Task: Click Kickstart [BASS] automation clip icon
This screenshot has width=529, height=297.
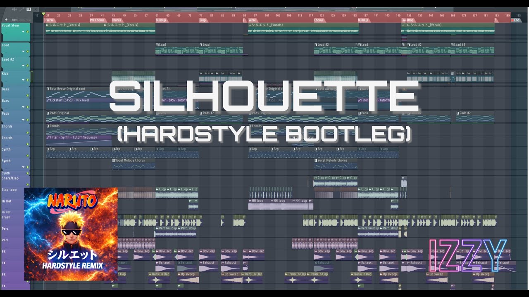Action: point(48,100)
